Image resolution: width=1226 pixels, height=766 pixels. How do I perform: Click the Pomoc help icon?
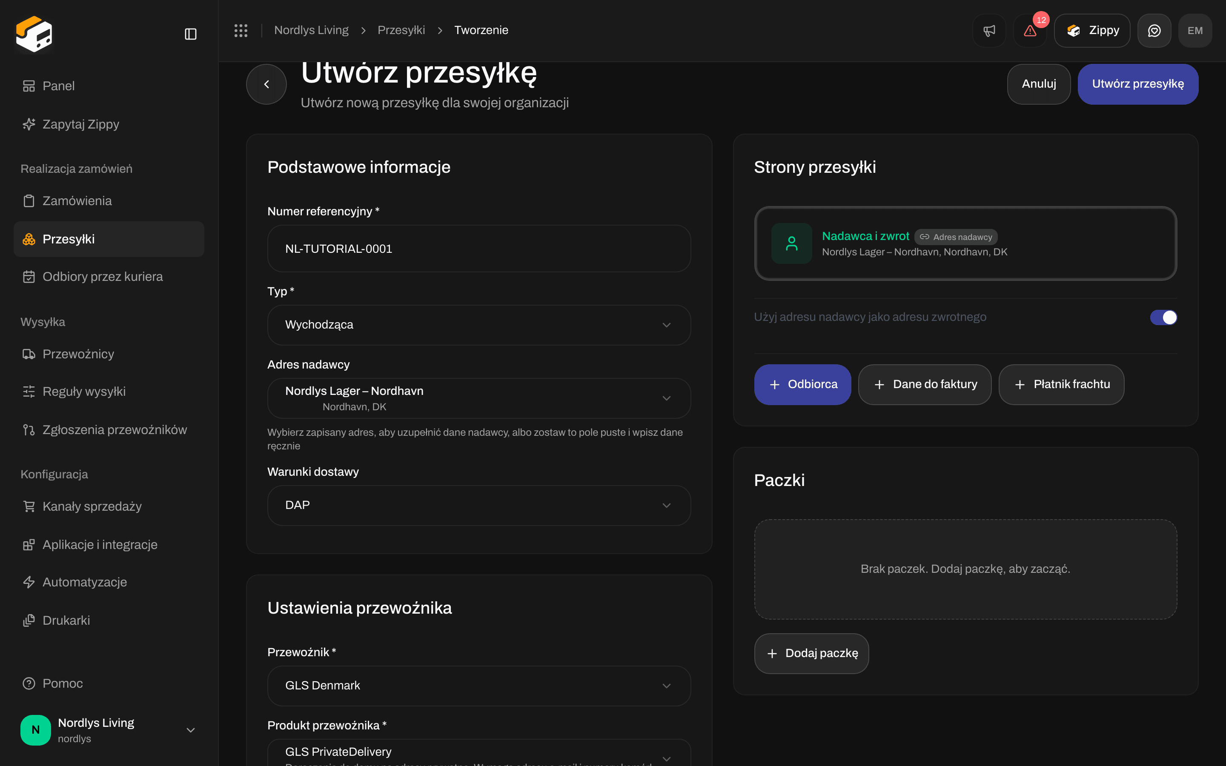pos(29,683)
